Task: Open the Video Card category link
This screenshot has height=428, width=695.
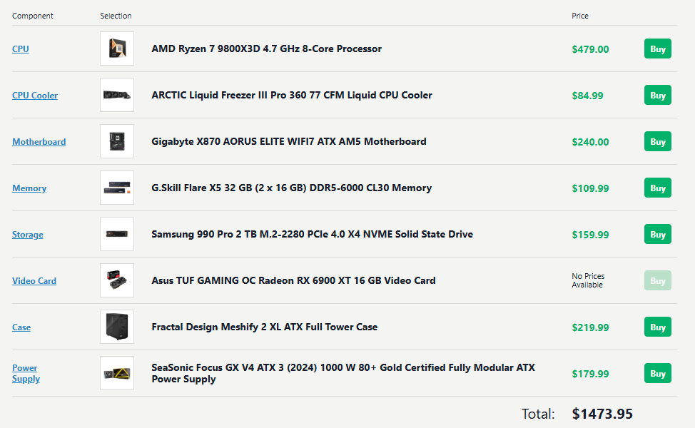Action: [x=34, y=281]
